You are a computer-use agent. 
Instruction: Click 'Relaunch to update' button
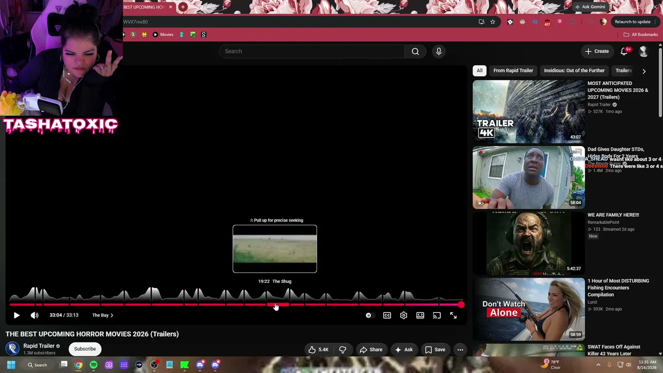click(x=635, y=22)
